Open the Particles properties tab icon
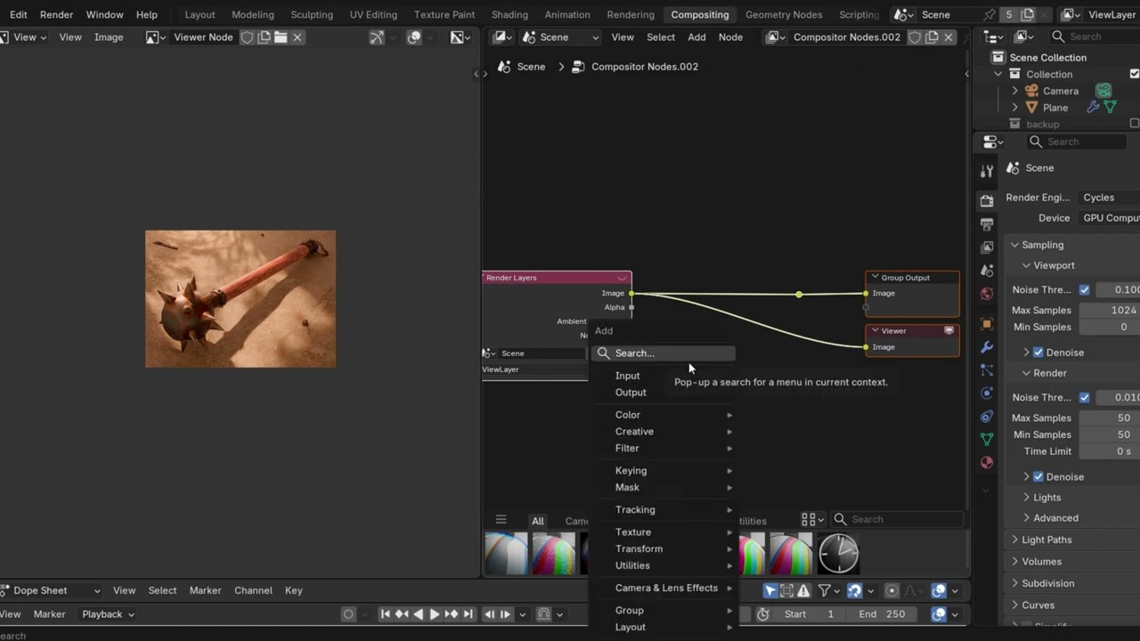This screenshot has height=641, width=1140. (987, 370)
